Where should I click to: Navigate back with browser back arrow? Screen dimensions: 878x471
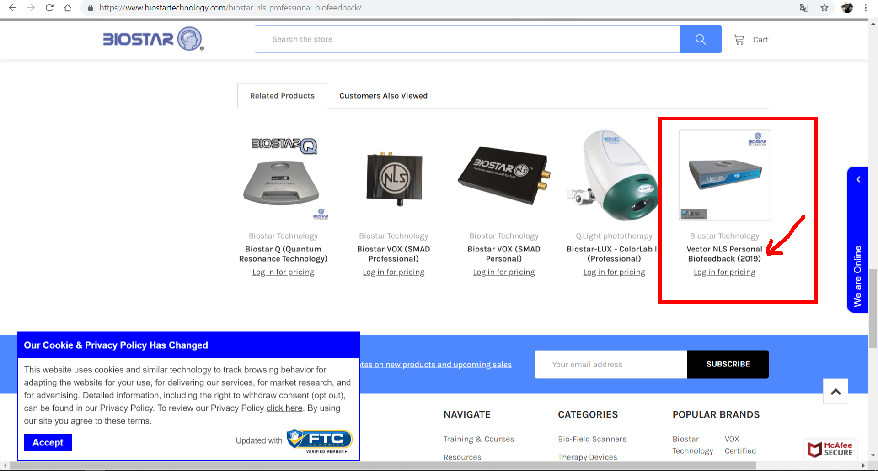tap(13, 8)
